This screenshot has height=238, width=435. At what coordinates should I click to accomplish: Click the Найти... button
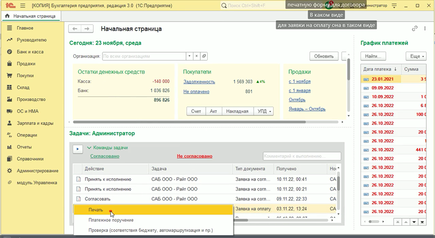coord(373,56)
